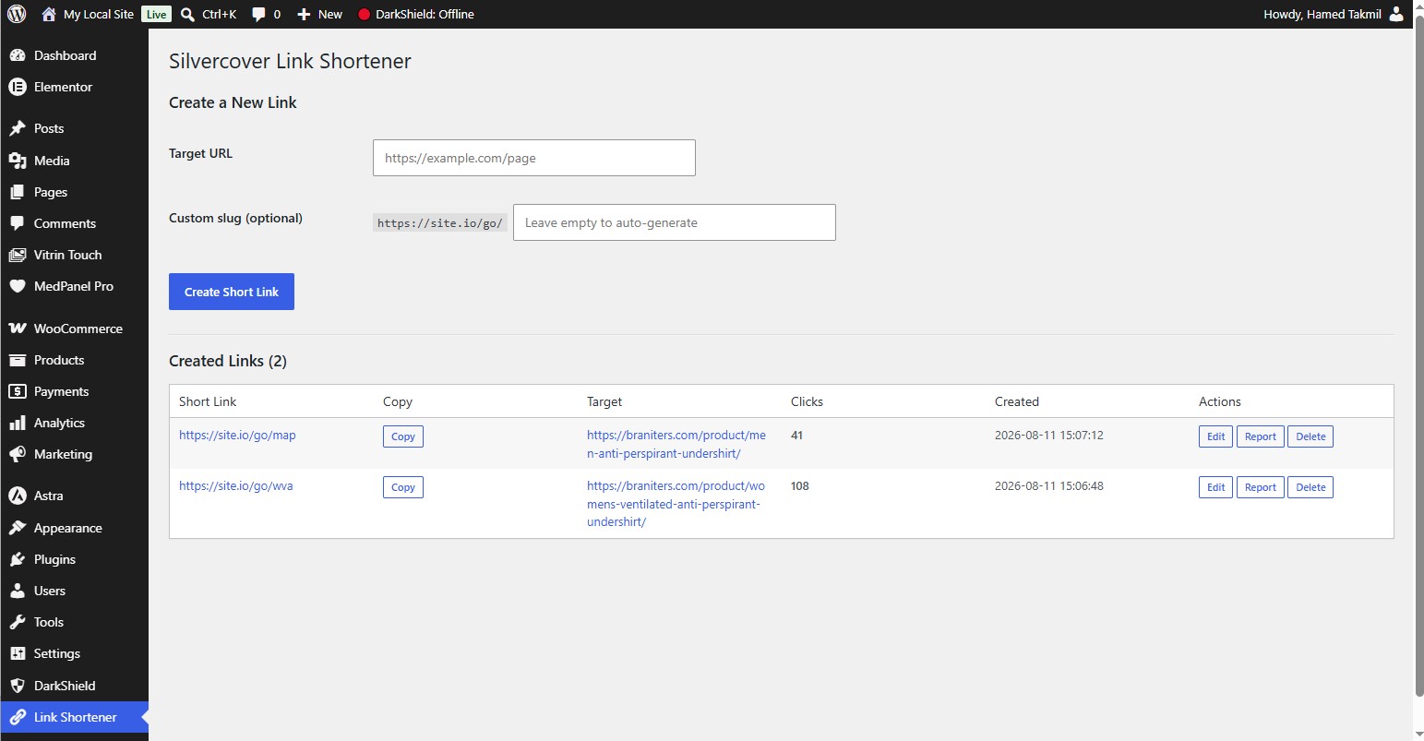Open Report for site.io/go/wva link
The height and width of the screenshot is (741, 1424).
tap(1261, 487)
